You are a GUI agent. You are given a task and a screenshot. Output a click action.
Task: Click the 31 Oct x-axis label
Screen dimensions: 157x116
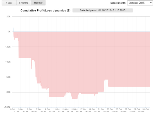(146, 109)
